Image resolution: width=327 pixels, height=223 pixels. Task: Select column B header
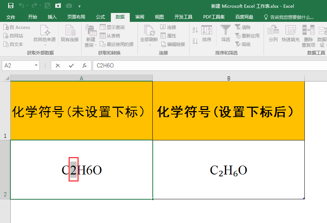click(x=228, y=78)
